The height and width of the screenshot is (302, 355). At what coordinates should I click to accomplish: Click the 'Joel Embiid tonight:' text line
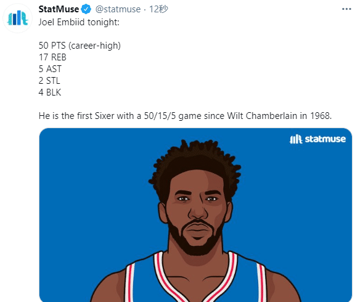pyautogui.click(x=79, y=22)
